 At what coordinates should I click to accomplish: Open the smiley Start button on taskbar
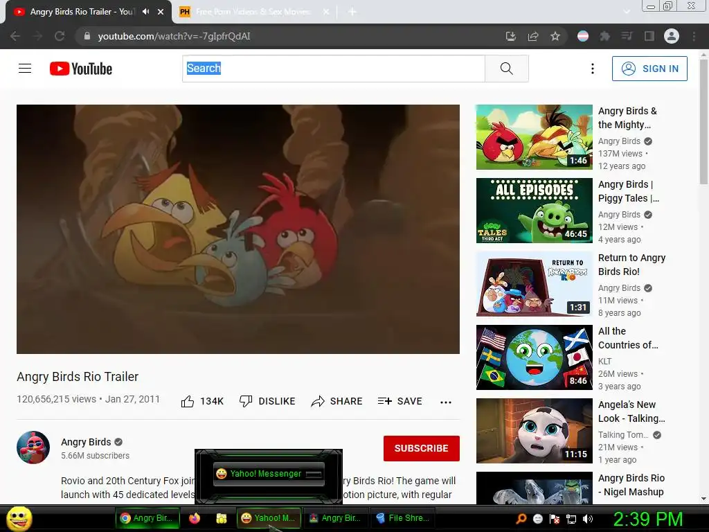pyautogui.click(x=19, y=518)
